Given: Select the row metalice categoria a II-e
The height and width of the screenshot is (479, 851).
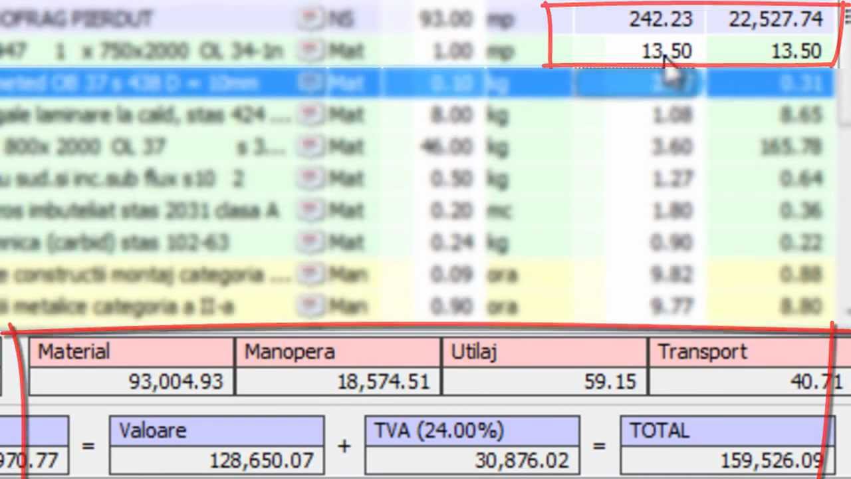Looking at the screenshot, I should point(418,307).
